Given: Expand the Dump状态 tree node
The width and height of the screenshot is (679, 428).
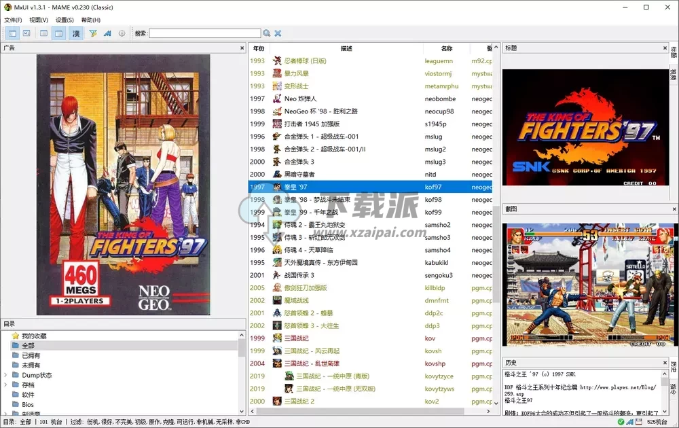Looking at the screenshot, I should click(5, 375).
